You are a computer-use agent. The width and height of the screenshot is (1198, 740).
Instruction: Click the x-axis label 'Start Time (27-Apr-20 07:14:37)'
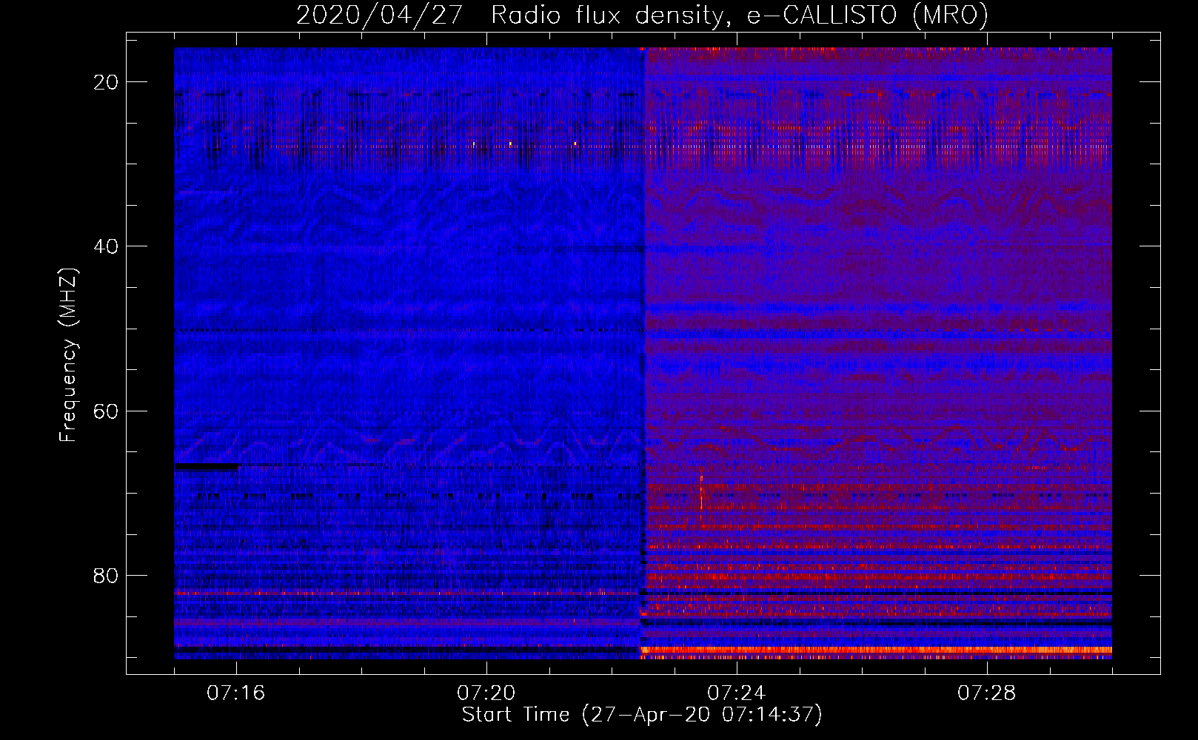[x=642, y=715]
